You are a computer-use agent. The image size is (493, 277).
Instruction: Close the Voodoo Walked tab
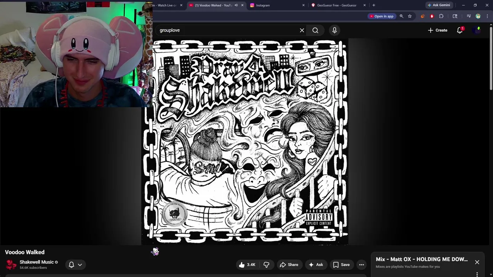(242, 5)
